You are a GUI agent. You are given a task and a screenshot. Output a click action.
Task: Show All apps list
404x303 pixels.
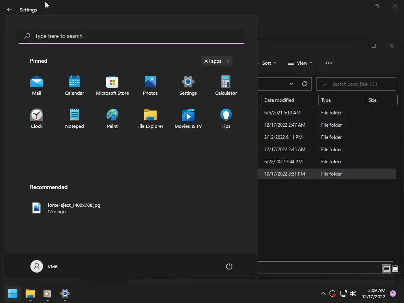(x=217, y=61)
